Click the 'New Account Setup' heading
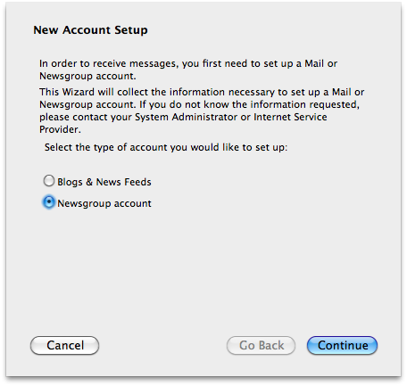The height and width of the screenshot is (386, 407). point(90,30)
